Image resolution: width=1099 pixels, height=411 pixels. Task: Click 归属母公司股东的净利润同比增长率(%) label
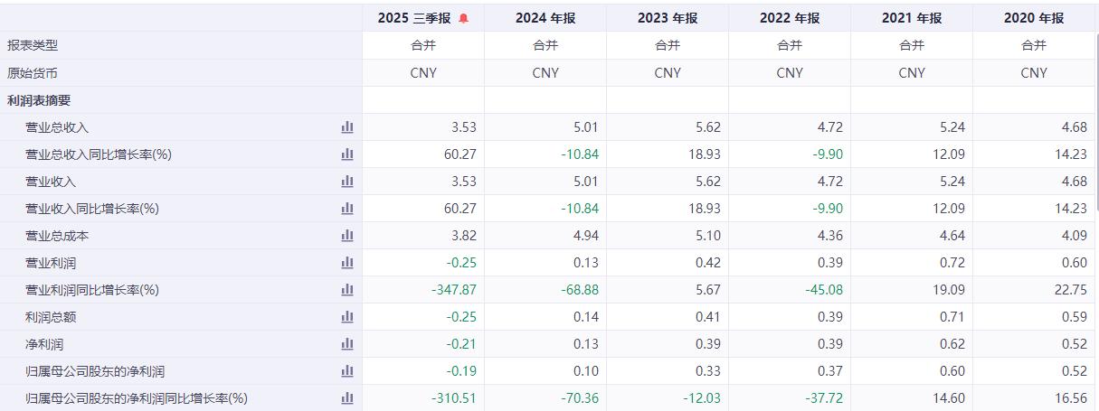click(x=137, y=398)
